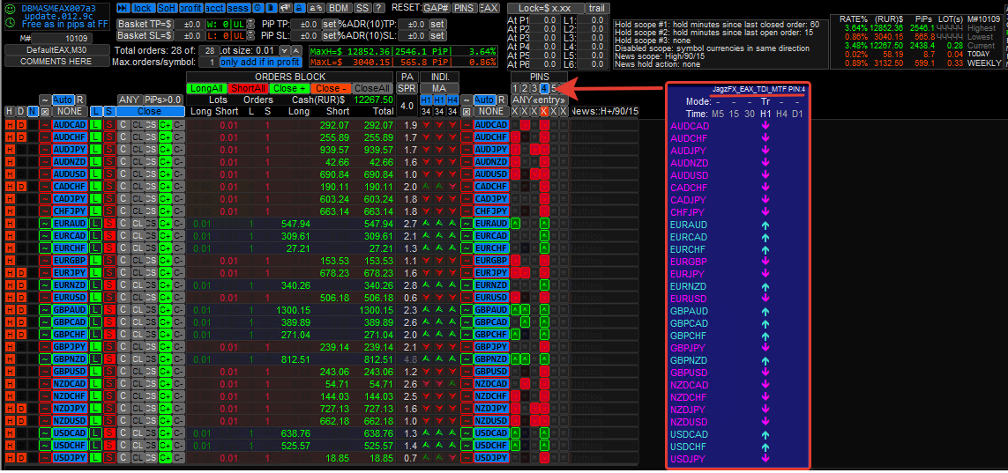Image resolution: width=1008 pixels, height=473 pixels.
Task: Click the S short button for AUDCHF
Action: click(109, 137)
